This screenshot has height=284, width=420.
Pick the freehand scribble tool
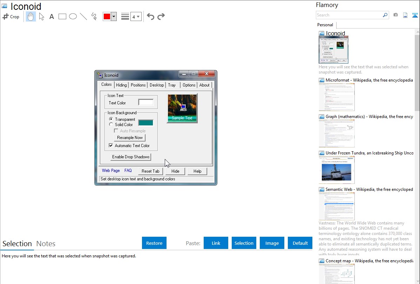pyautogui.click(x=94, y=16)
